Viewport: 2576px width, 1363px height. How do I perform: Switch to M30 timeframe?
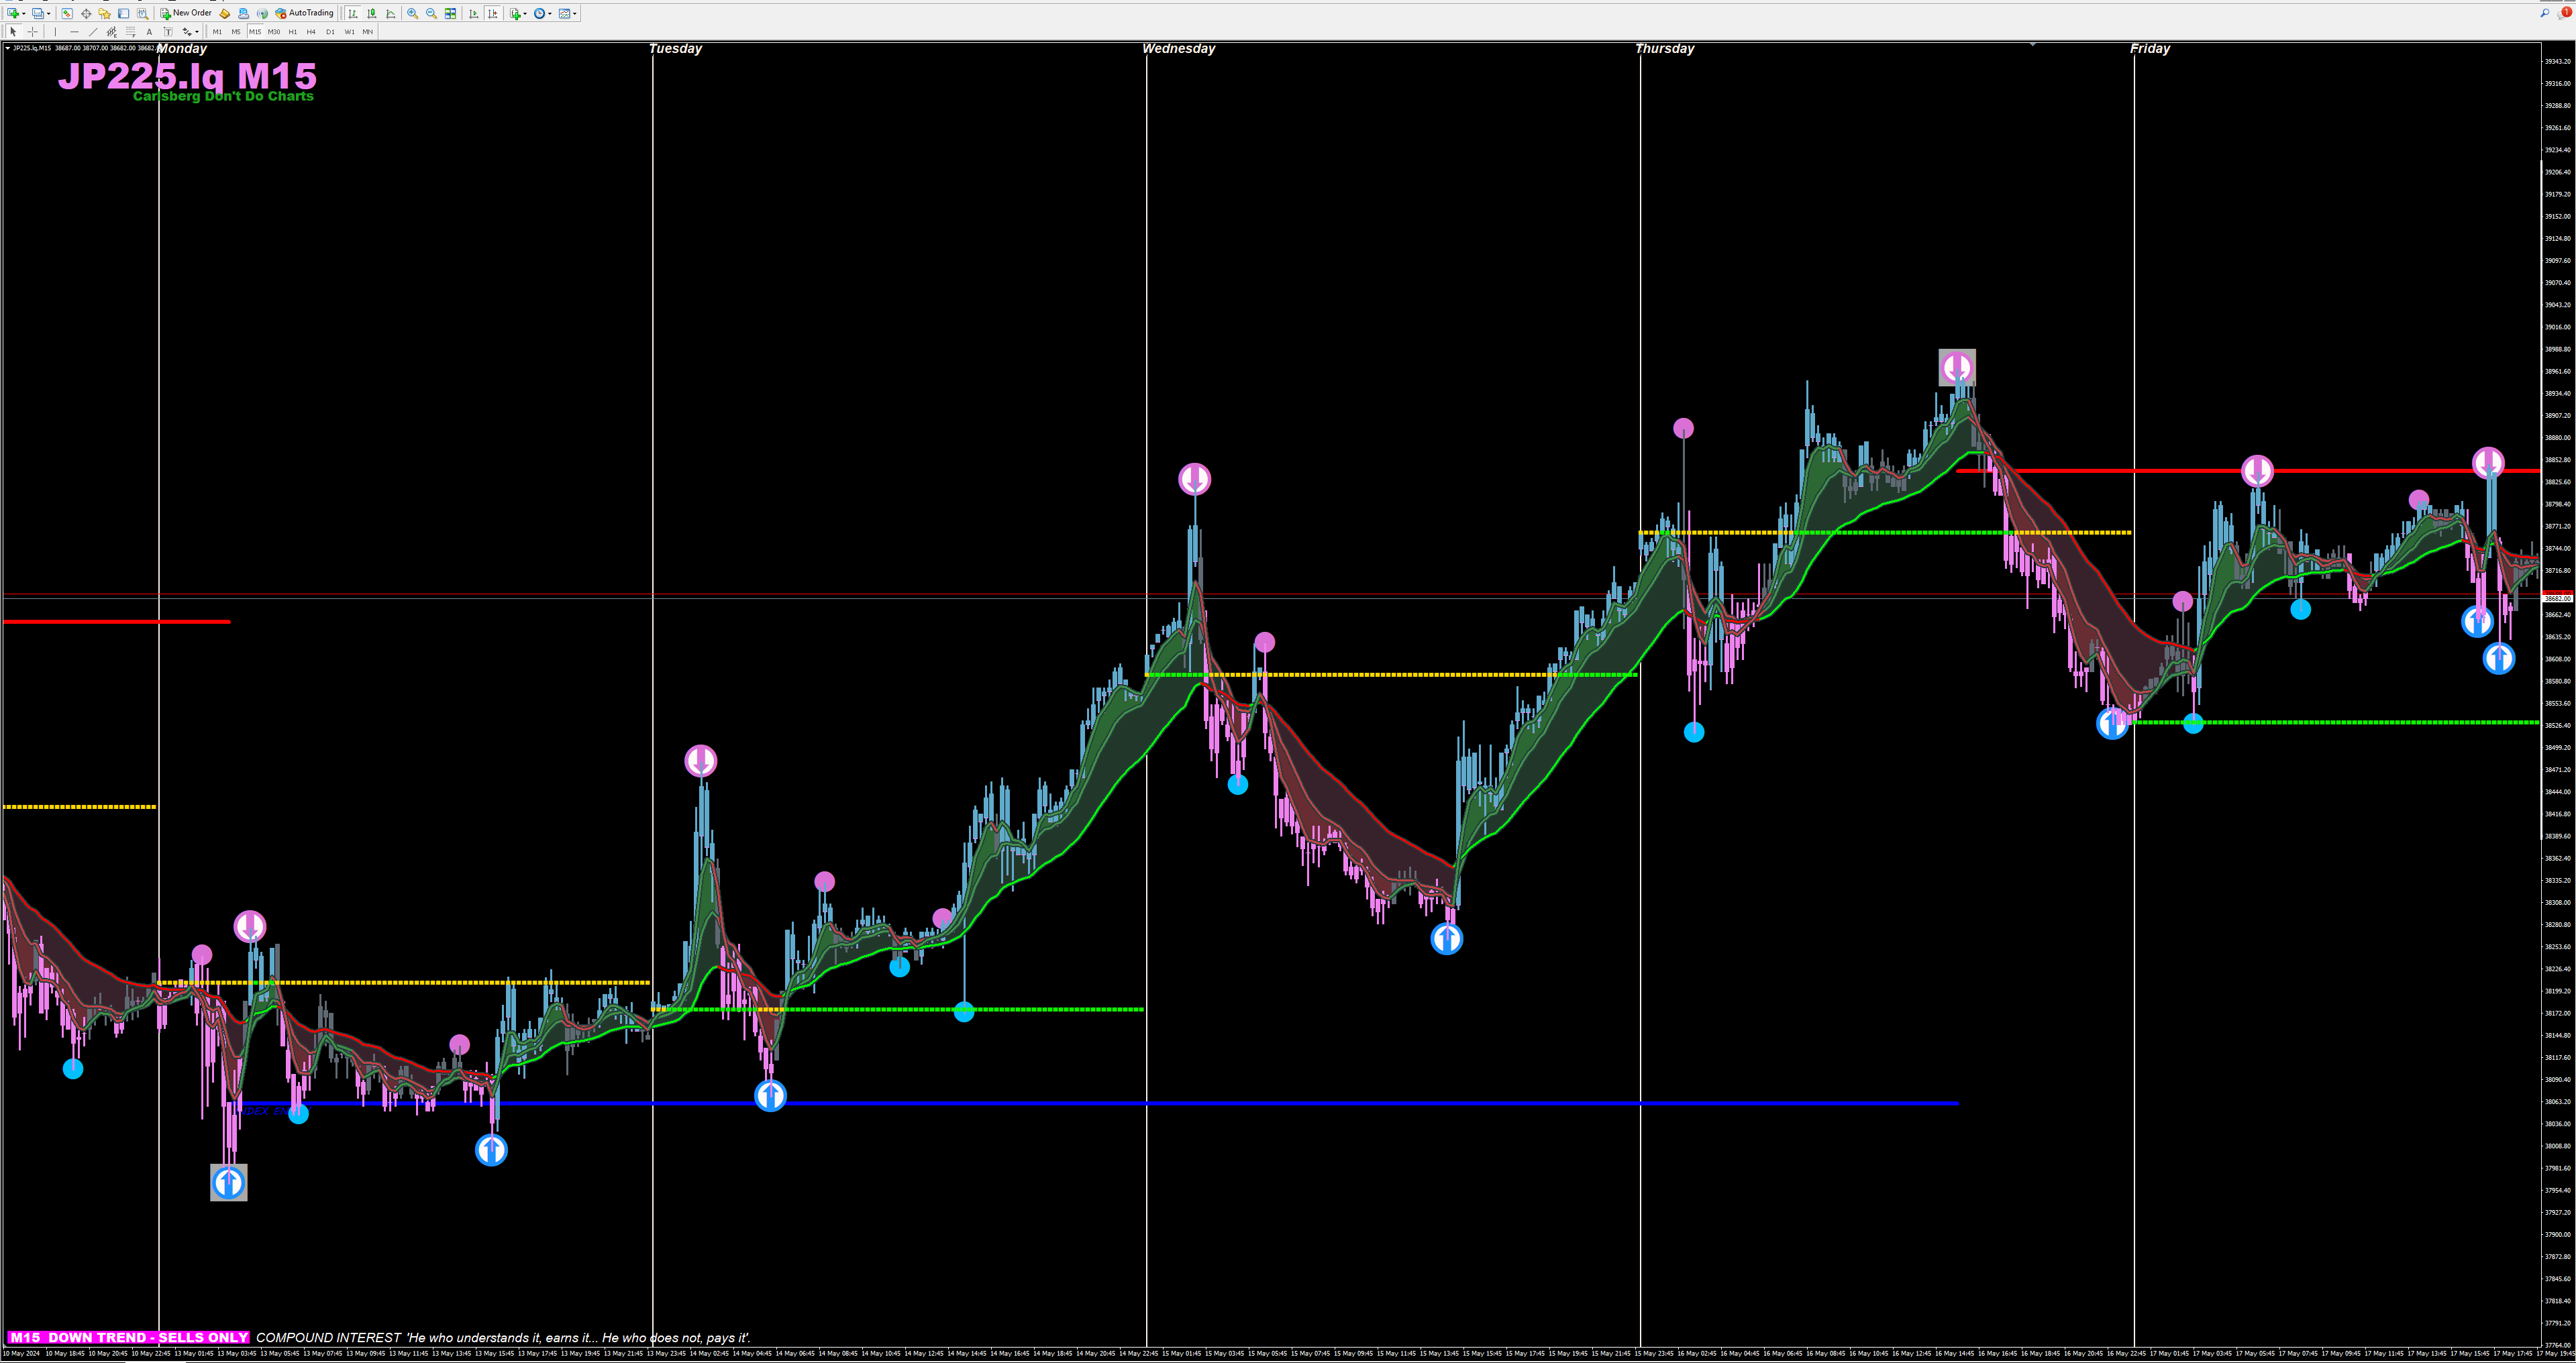click(274, 32)
